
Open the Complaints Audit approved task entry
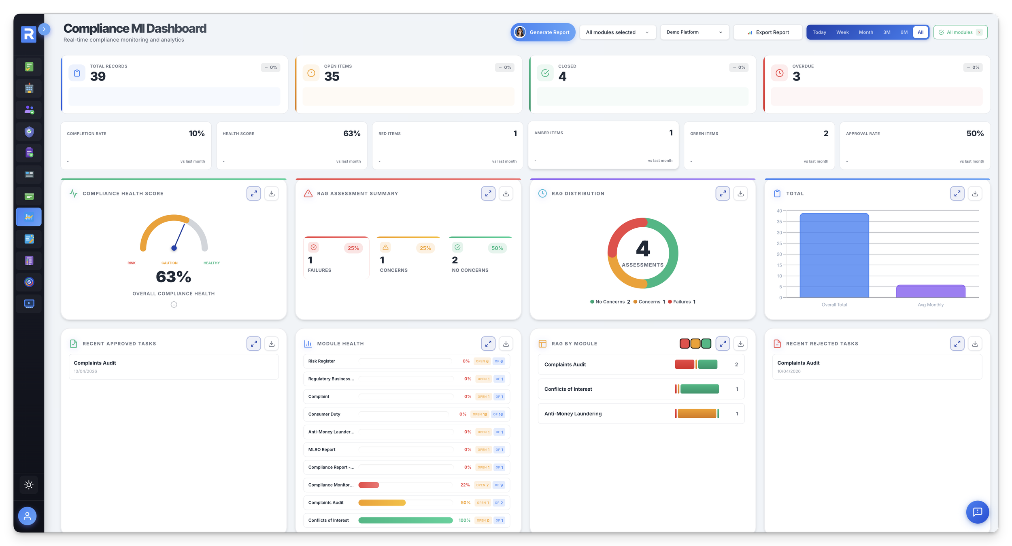point(174,366)
